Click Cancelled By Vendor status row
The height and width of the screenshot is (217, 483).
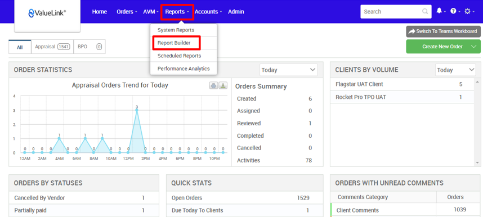click(x=84, y=198)
